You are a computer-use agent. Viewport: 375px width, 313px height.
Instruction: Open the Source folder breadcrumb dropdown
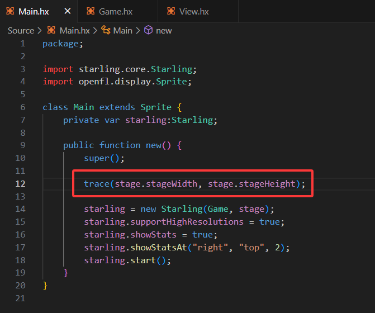tap(21, 30)
